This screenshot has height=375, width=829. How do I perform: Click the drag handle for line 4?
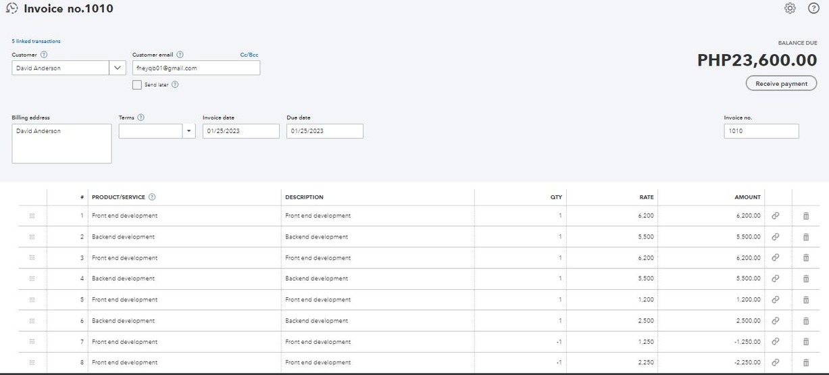coord(32,279)
